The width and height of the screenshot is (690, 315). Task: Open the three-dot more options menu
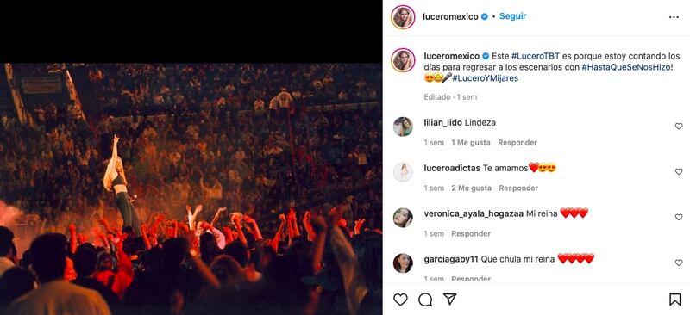674,17
